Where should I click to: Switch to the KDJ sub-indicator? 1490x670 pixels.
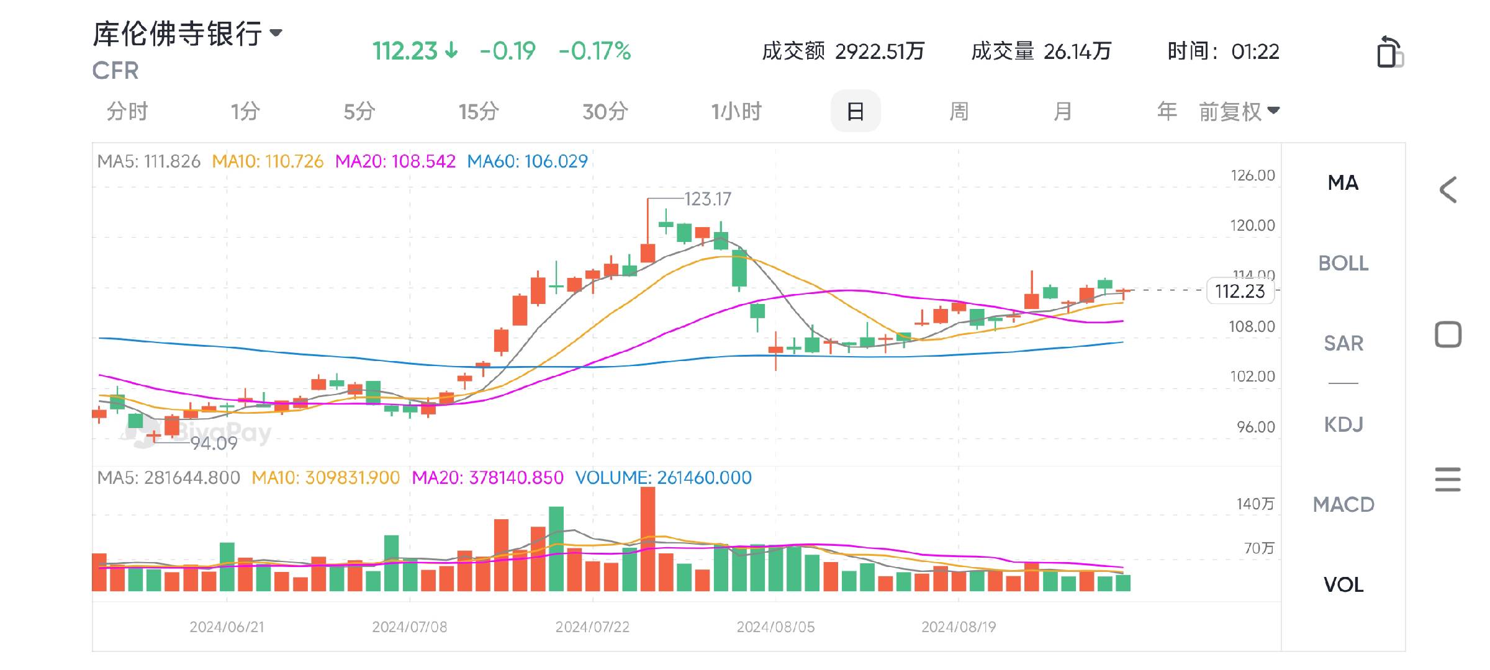click(x=1343, y=424)
